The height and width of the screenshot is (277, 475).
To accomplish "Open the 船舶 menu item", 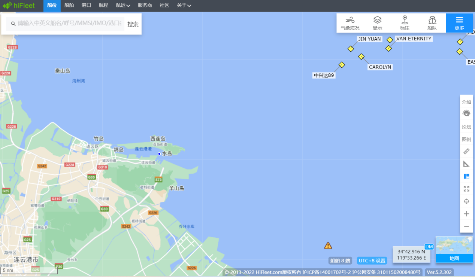I will tap(69, 6).
